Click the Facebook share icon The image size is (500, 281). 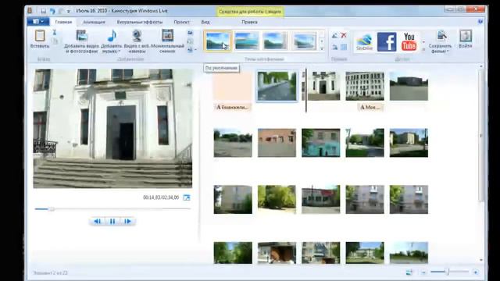coord(387,41)
